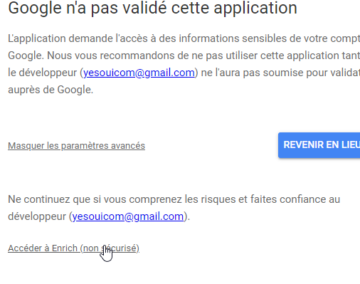
Task: Toggle advanced parameters via the 'Masquer' link
Action: click(x=76, y=146)
